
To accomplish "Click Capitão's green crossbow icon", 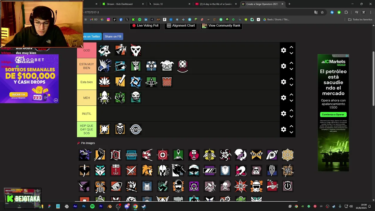I will tap(151, 82).
